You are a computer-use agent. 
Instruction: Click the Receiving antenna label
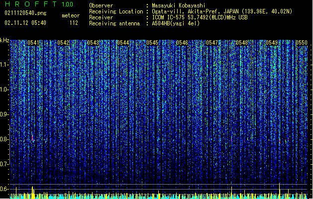pyautogui.click(x=114, y=23)
